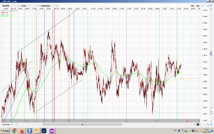The width and height of the screenshot is (214, 134).
Task: Open the indicators/studies chart icon in toolbar
Action: coord(202,6)
